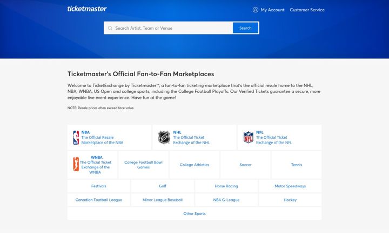This screenshot has height=243, width=389.
Task: Select College Athletics category
Action: [x=194, y=165]
